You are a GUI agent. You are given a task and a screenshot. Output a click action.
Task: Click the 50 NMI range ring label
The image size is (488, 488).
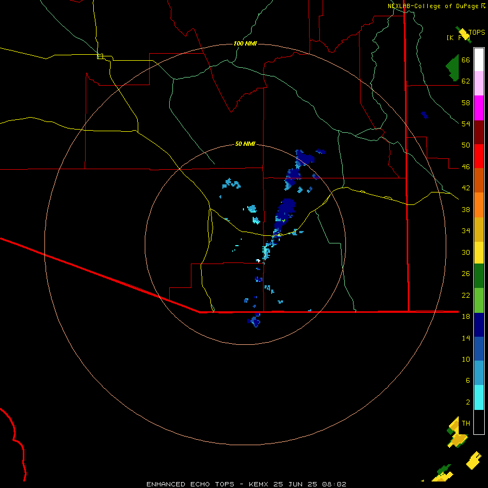point(245,144)
